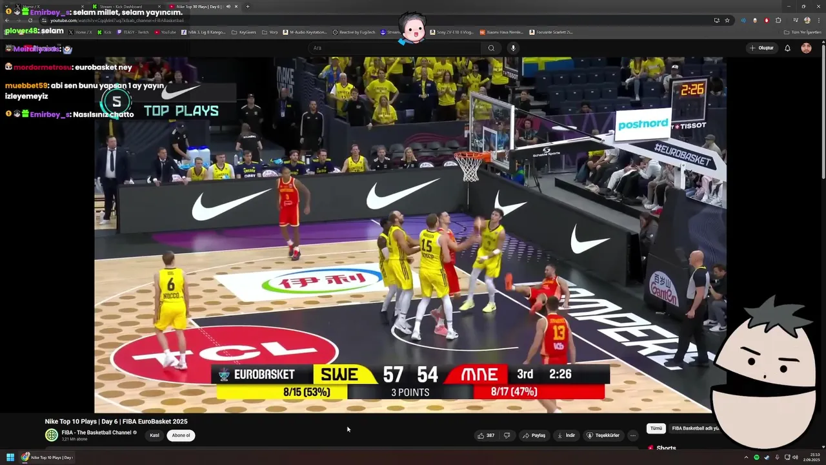Click the İndir download button
Viewport: 826px width, 465px height.
click(566, 435)
